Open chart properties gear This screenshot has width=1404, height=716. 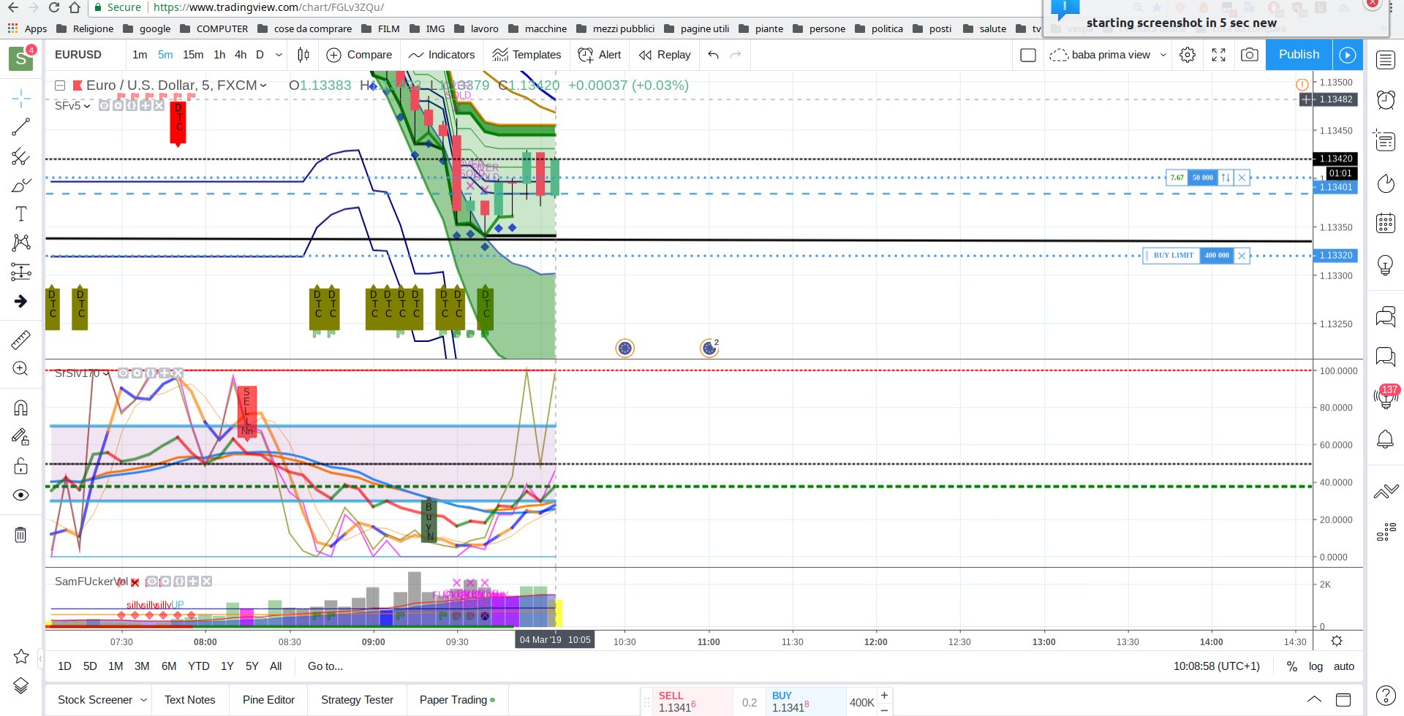click(1188, 55)
